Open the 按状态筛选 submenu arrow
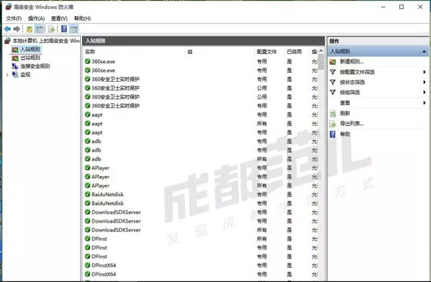431x282 pixels. click(424, 82)
